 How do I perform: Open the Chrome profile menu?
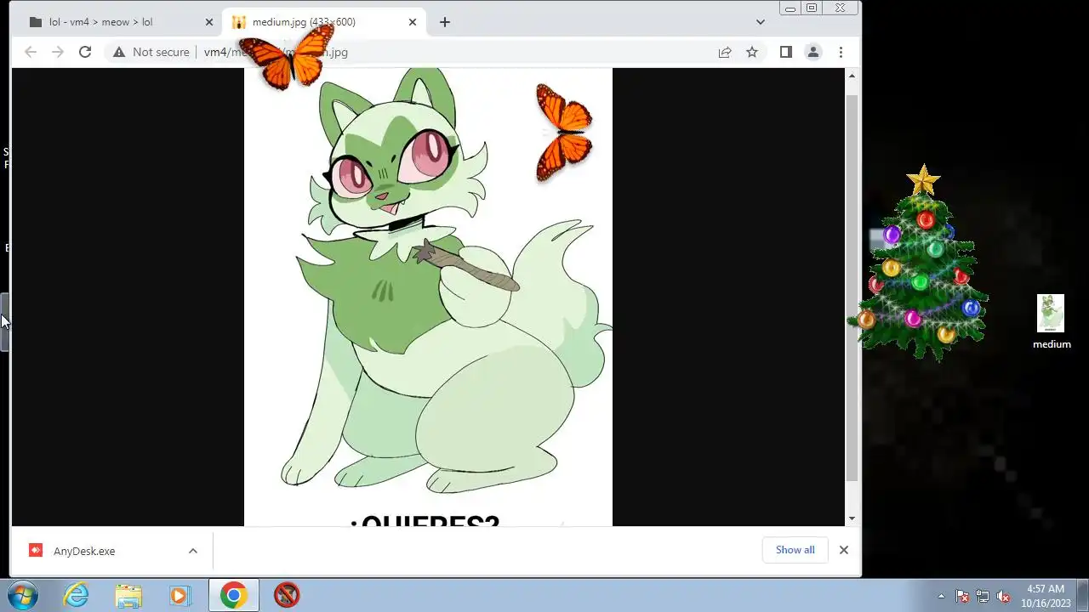coord(813,52)
